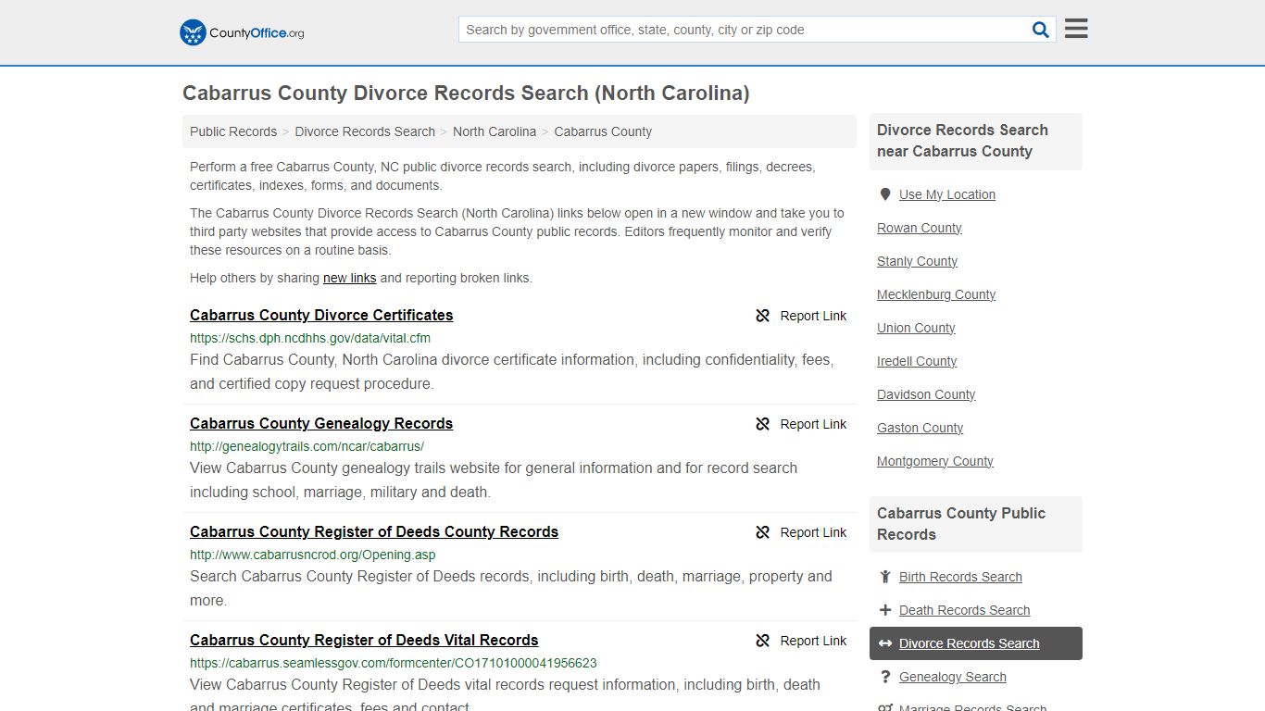Click the Birth Records Search icon
This screenshot has height=711, width=1265.
tap(884, 577)
